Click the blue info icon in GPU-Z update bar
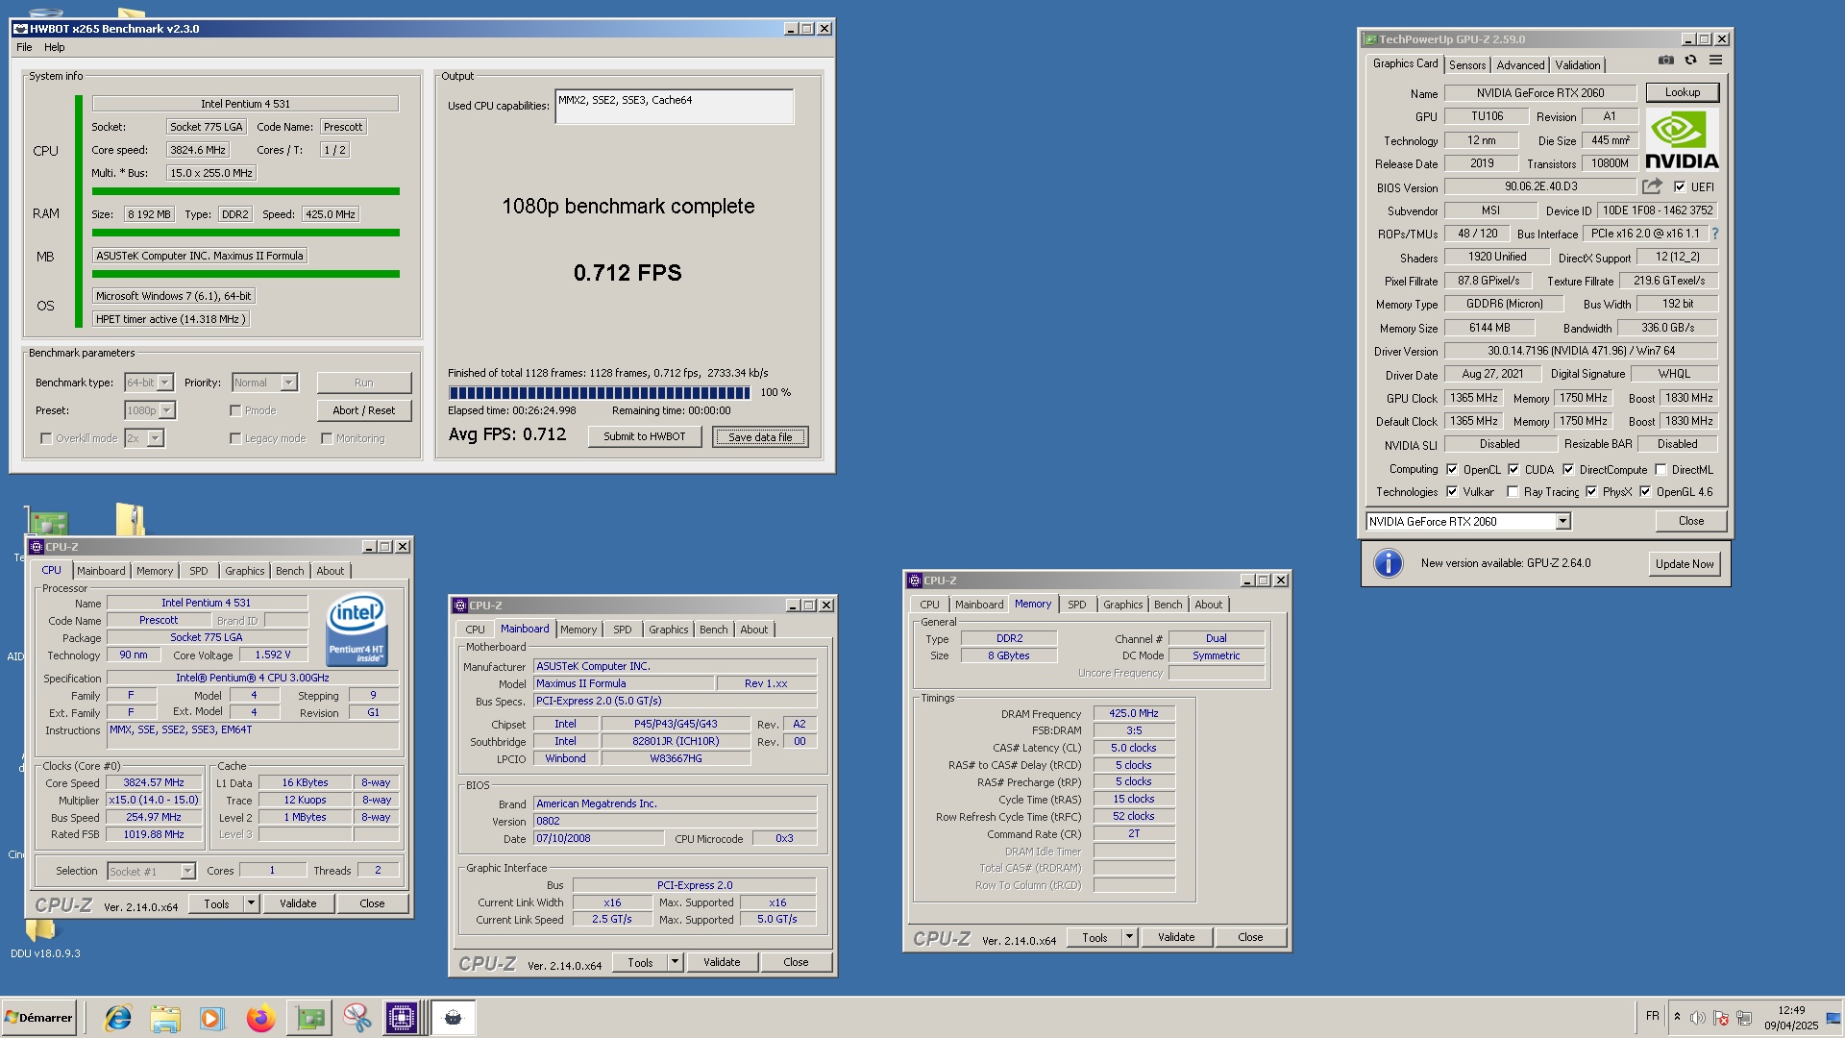 1389,563
